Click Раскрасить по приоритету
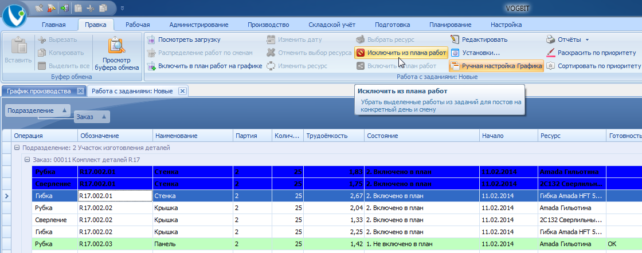Viewport: 642px width, 253px height. tap(592, 53)
